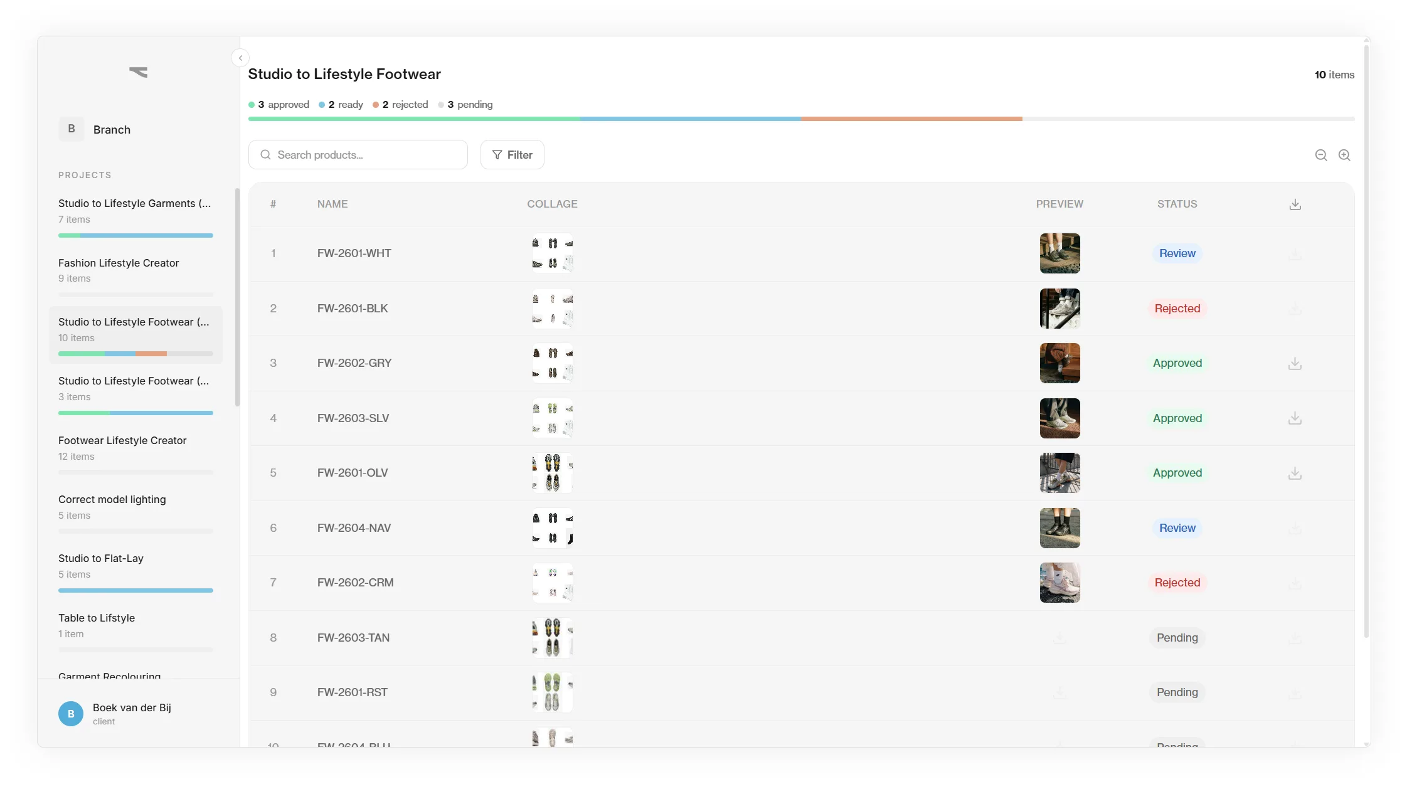Open the FW-2601-WHT collage thumbnail
This screenshot has width=1407, height=789.
point(553,253)
